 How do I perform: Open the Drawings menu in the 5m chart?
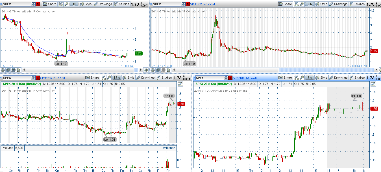[339, 78]
